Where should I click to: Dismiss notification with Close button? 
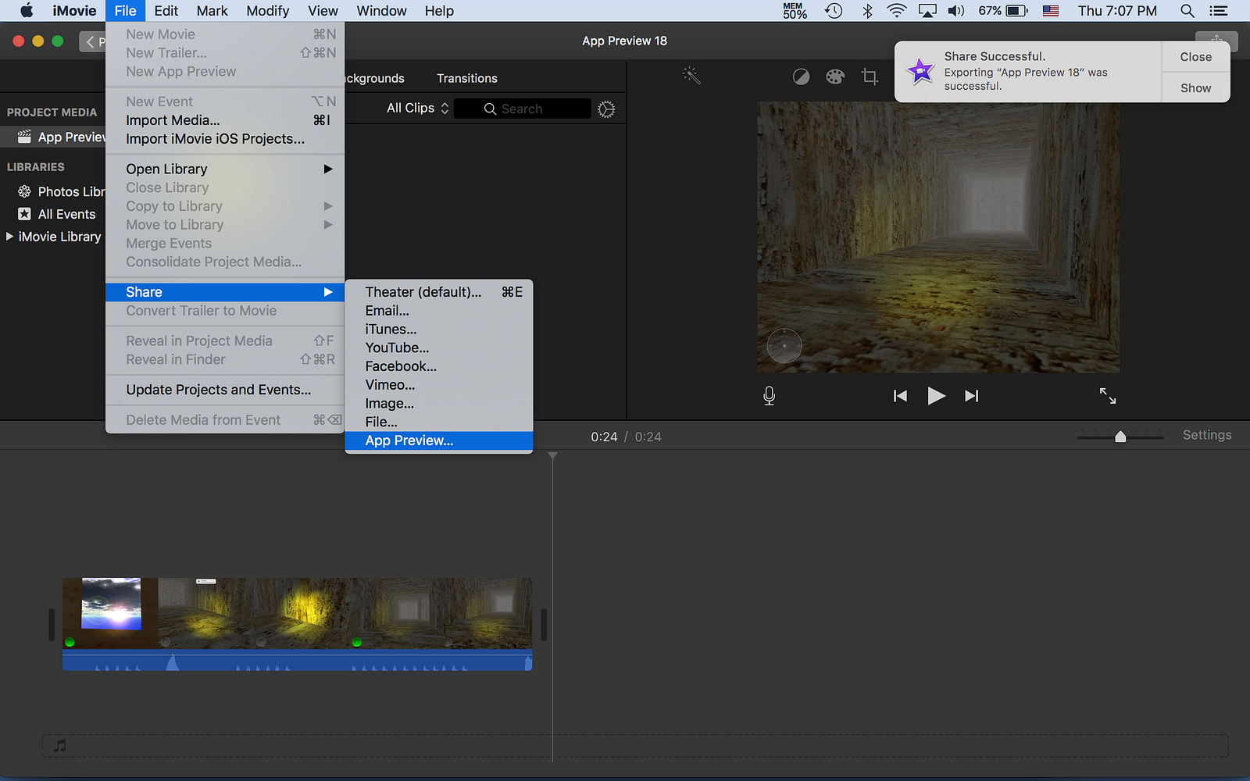(x=1195, y=57)
